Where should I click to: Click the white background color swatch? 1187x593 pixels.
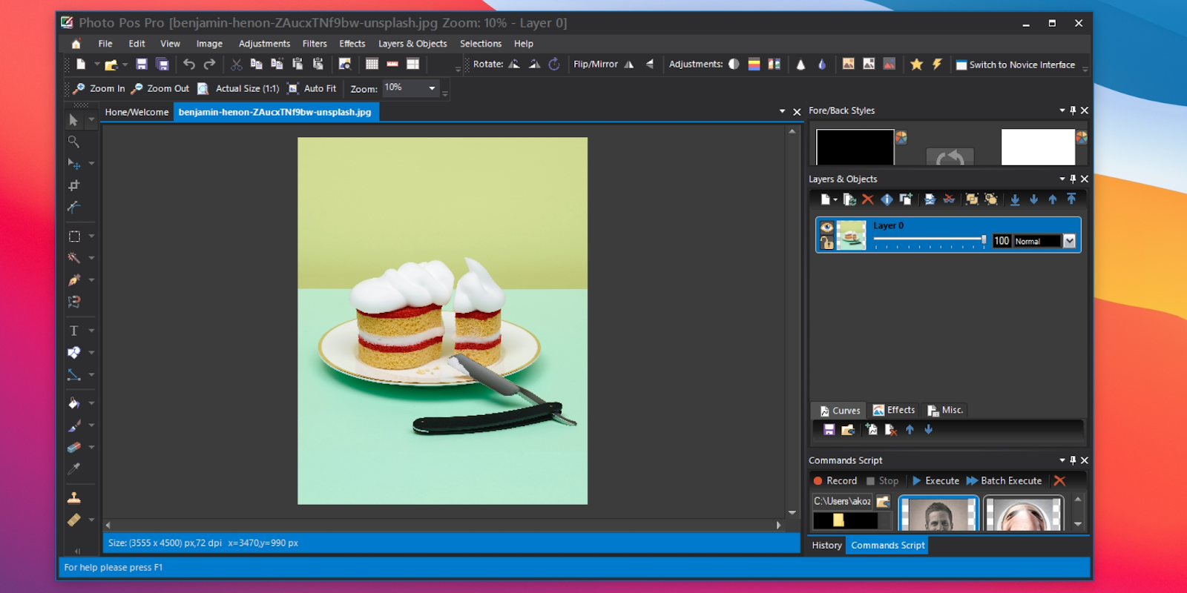click(x=1038, y=147)
